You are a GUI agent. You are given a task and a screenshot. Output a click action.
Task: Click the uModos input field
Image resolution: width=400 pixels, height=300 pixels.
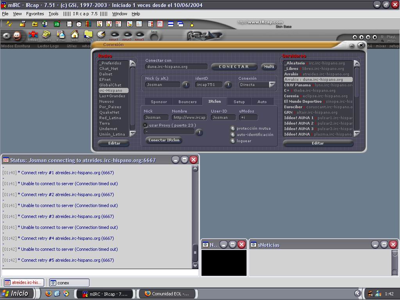248,117
